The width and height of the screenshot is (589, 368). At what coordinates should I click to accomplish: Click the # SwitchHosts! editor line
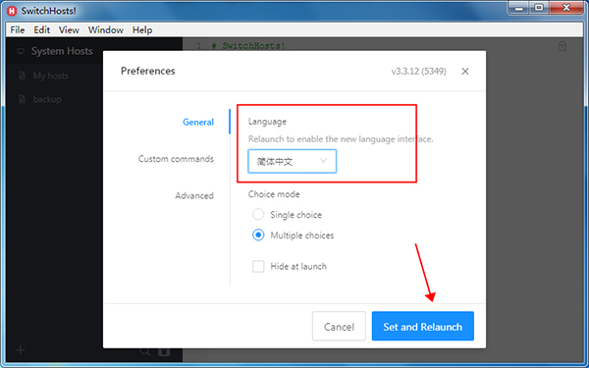click(248, 46)
